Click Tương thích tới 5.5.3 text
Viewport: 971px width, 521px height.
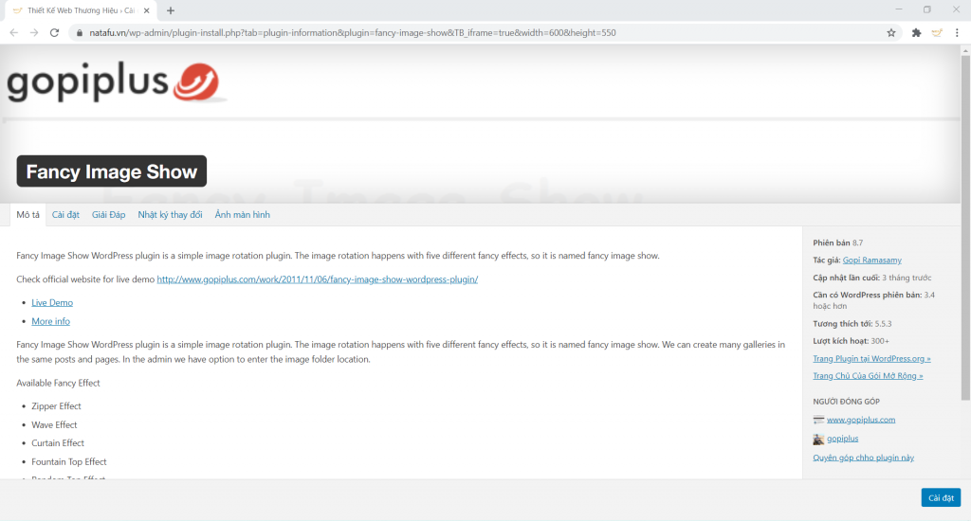[x=852, y=324]
